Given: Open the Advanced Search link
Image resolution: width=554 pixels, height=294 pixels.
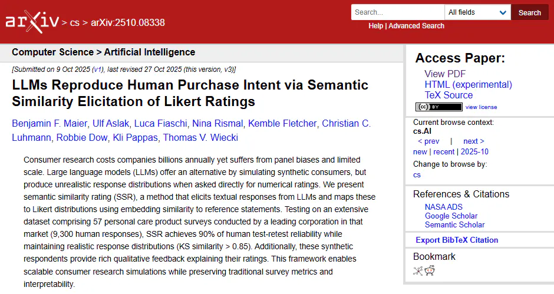Looking at the screenshot, I should pos(416,26).
